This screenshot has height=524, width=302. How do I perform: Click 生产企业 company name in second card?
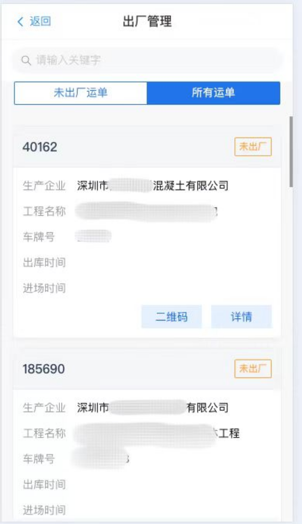(x=153, y=408)
